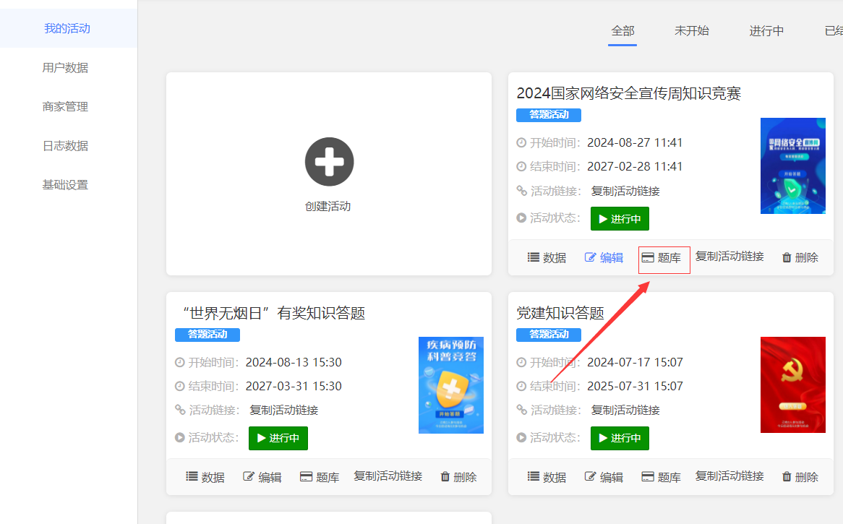Image resolution: width=843 pixels, height=524 pixels.
Task: Delete the 2024国家网络安全宣传周知识竞赛 activity
Action: pyautogui.click(x=800, y=258)
